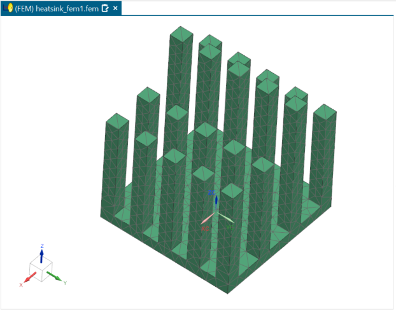Viewport: 396px width, 311px height.
Task: Select the wireframe cube of the view triad
Action: tap(42, 270)
